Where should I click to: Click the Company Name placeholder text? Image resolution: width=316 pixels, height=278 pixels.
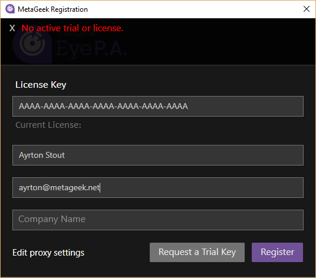[52, 219]
